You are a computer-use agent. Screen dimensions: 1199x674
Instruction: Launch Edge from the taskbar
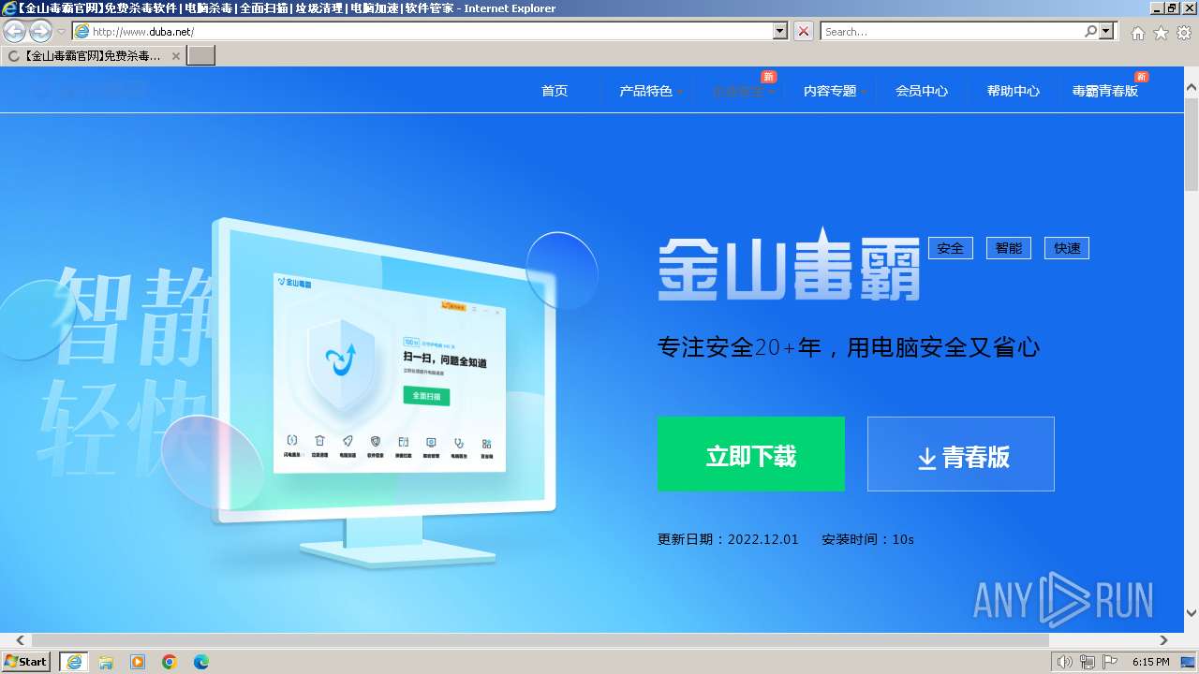coord(201,662)
